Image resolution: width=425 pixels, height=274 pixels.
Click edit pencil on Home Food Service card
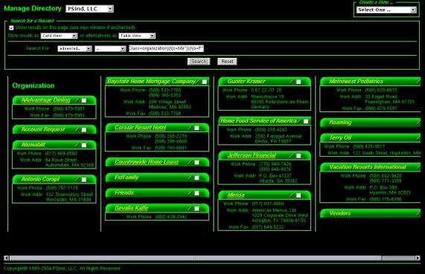tap(299, 121)
